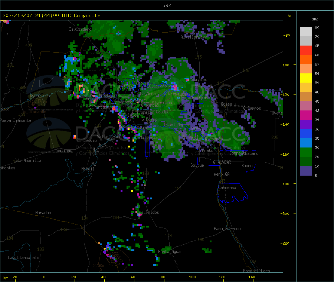
Task: Select the 80 dBZ light gray legend swatch
Action: coord(306,32)
